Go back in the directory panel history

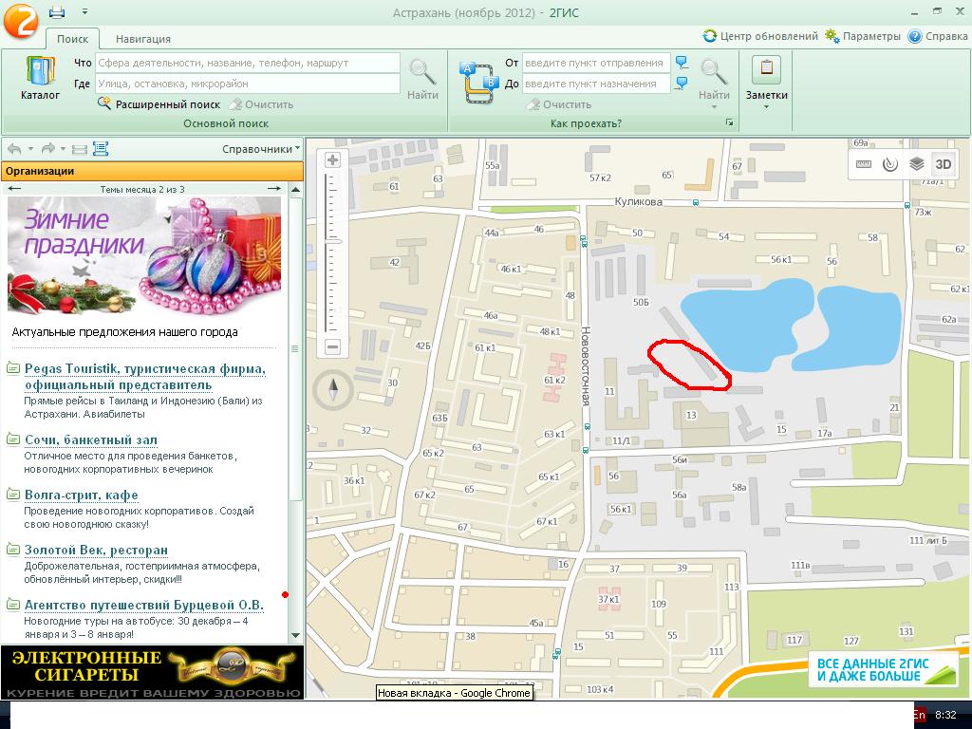[x=14, y=149]
